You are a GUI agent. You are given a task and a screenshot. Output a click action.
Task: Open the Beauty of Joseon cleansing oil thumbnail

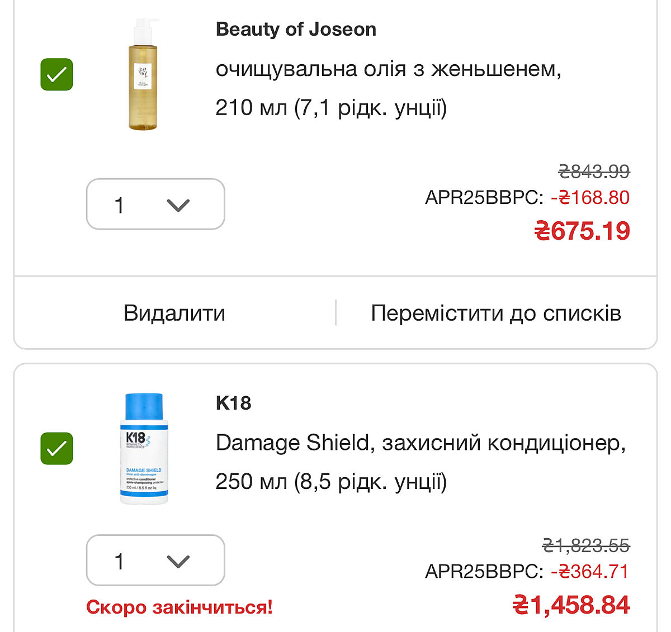click(143, 74)
